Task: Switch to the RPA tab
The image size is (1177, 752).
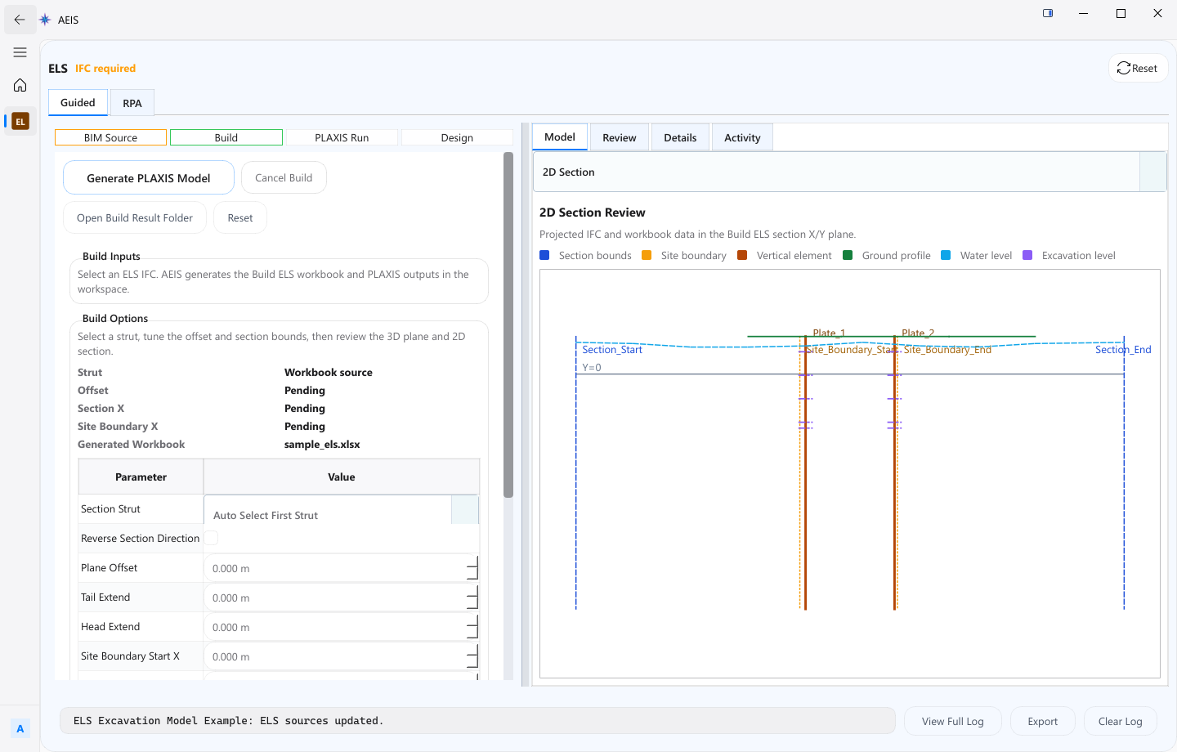Action: 132,104
